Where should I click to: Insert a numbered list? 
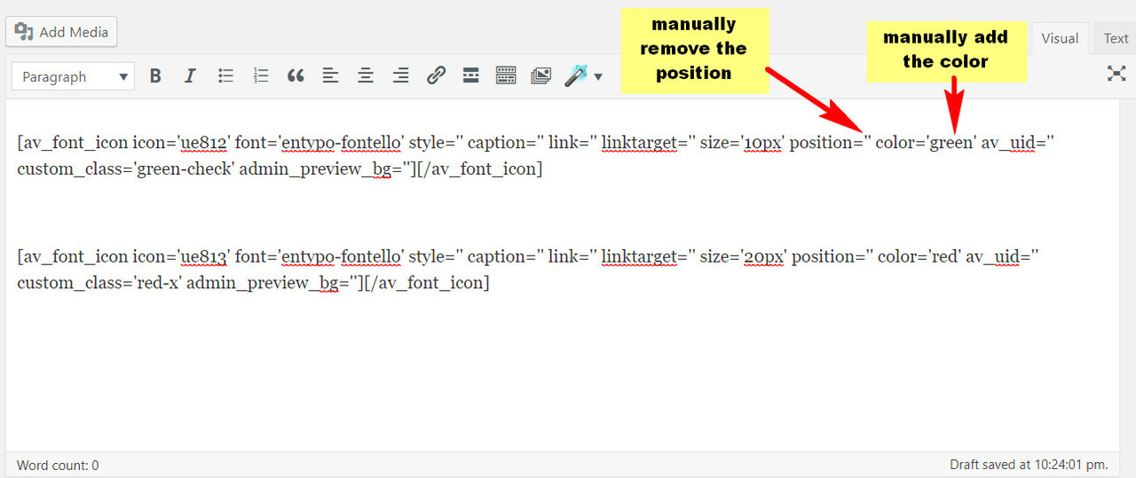point(260,76)
